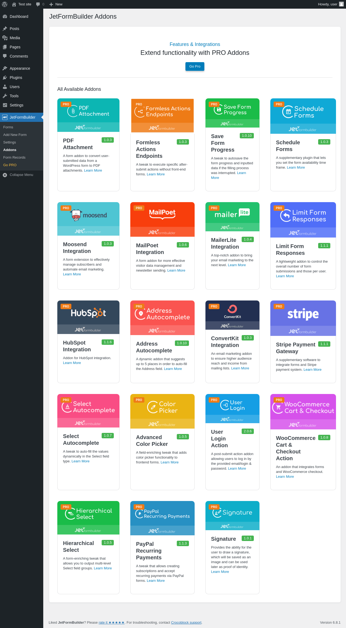
Task: Click Learn More for HubSpot Integration
Action: pos(72,363)
